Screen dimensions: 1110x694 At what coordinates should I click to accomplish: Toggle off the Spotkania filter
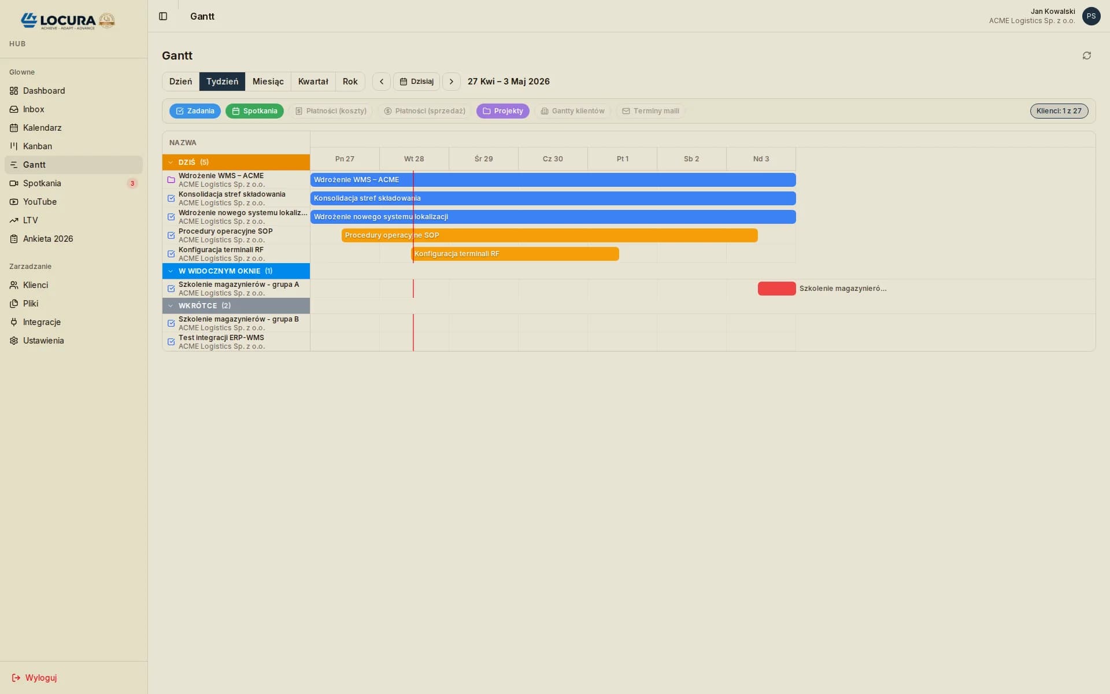(x=254, y=111)
